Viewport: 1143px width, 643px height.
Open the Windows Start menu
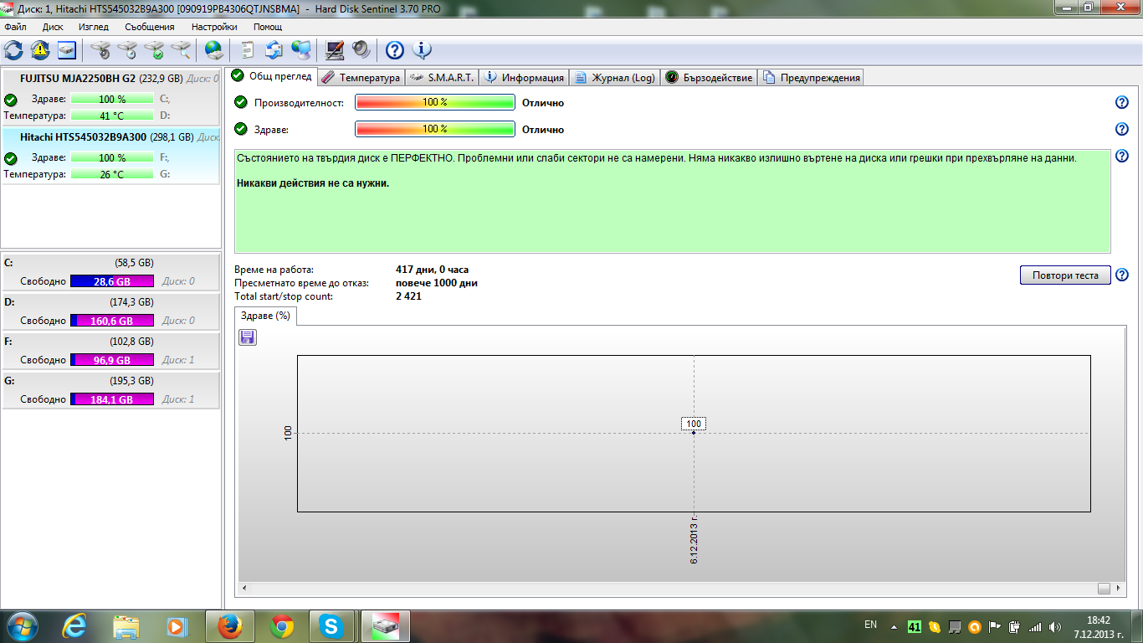click(22, 625)
